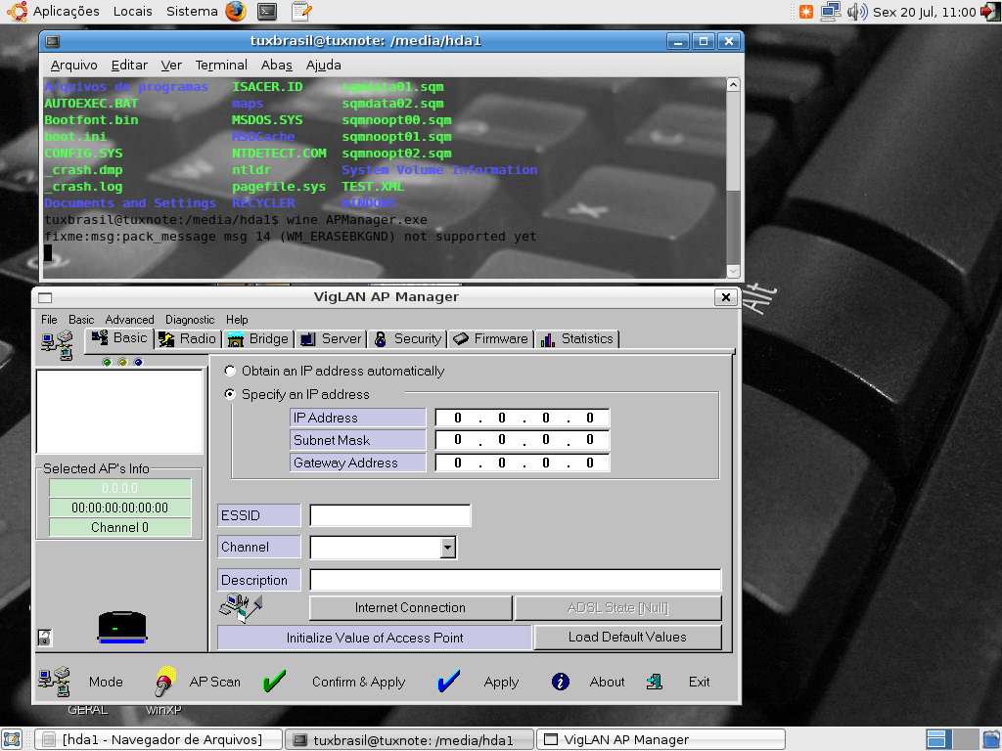Click the Gateway Address entry field

(523, 463)
